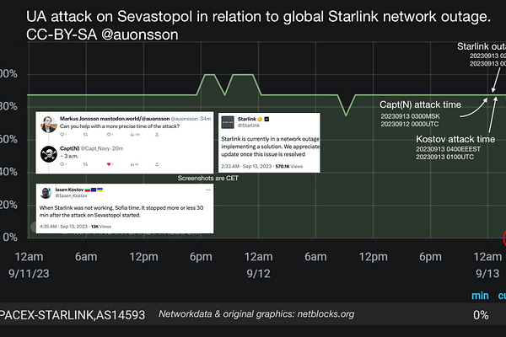Retweet Markus Jonsson's question tweet
The width and height of the screenshot is (506, 337).
[85, 135]
